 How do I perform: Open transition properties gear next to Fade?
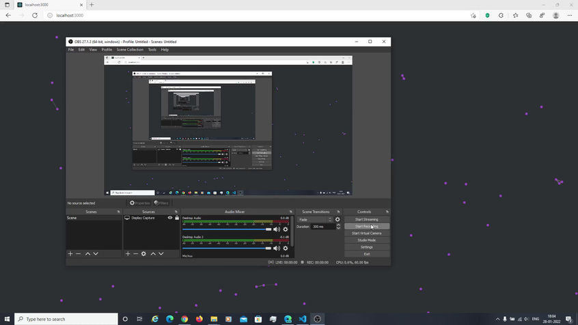(338, 219)
